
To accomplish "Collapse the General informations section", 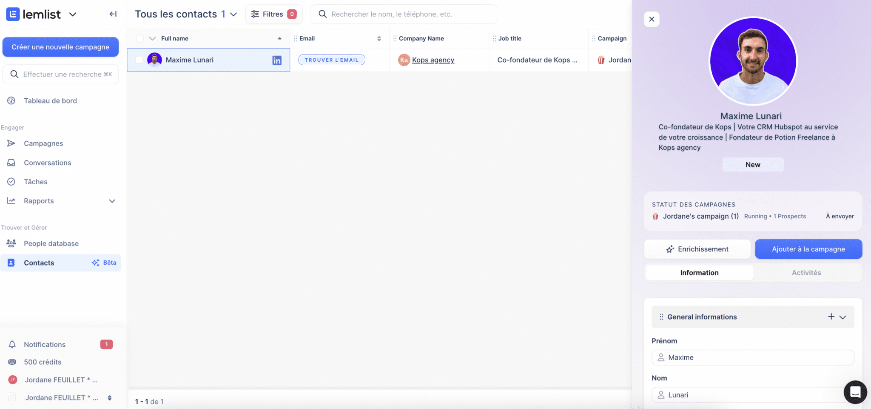I will click(x=843, y=317).
